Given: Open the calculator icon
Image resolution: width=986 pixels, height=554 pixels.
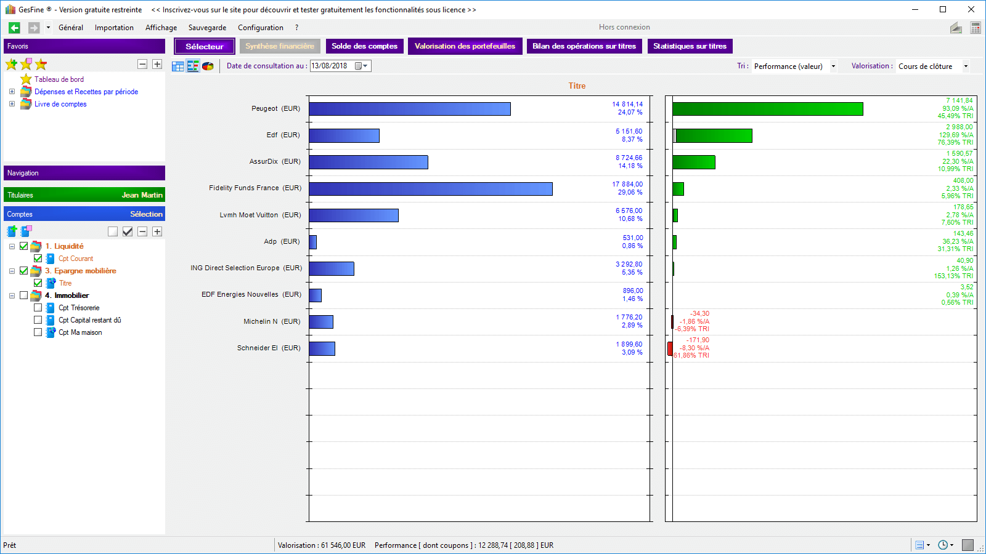Looking at the screenshot, I should [976, 28].
